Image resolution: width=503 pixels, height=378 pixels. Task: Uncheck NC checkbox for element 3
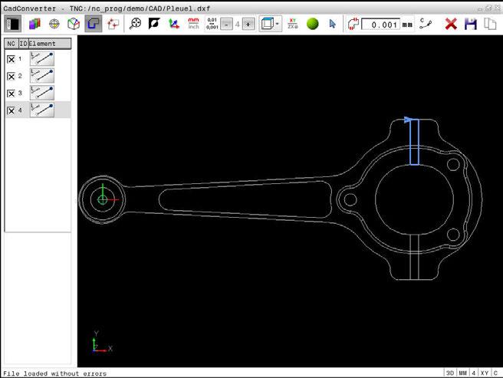11,94
